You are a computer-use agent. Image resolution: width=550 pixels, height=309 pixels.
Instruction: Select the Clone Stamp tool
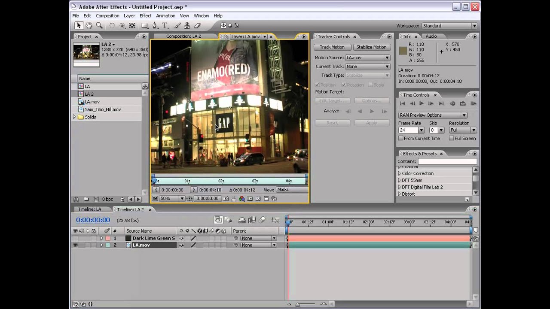[x=187, y=26]
